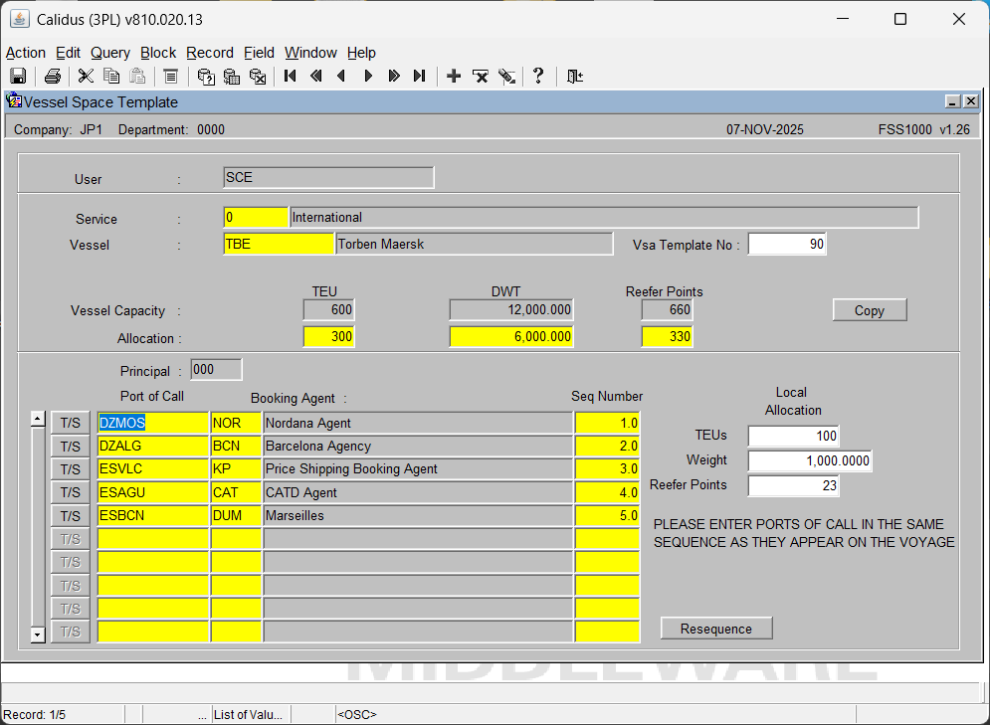Toggle T/S button for ESBCN row
Screen dimensions: 990x725
[x=71, y=516]
